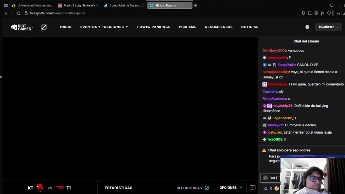This screenshot has width=345, height=194.
Task: Click the Chat del stream header
Action: pos(306,41)
